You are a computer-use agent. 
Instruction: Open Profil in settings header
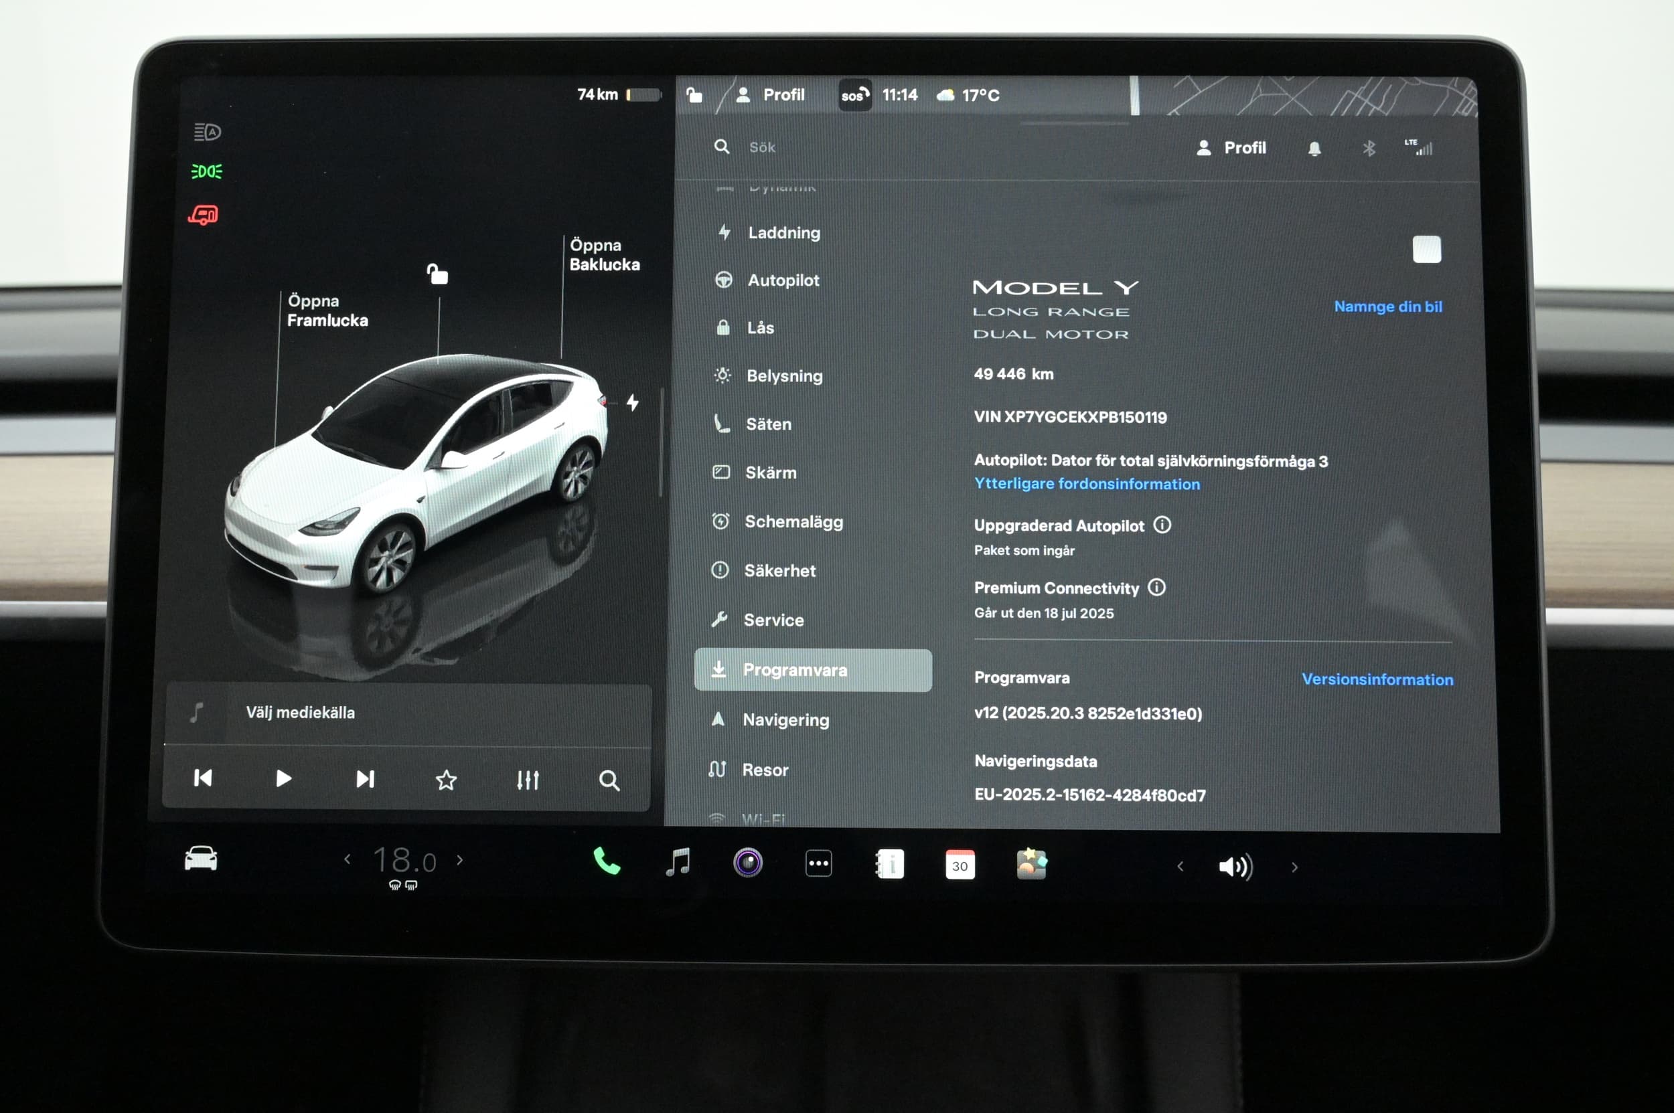[1231, 148]
